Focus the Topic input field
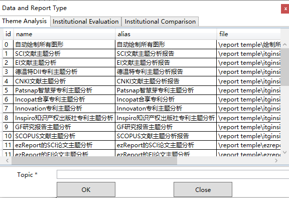This screenshot has height=198, width=289. coord(173,174)
